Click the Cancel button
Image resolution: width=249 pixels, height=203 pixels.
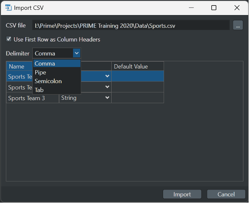226,194
